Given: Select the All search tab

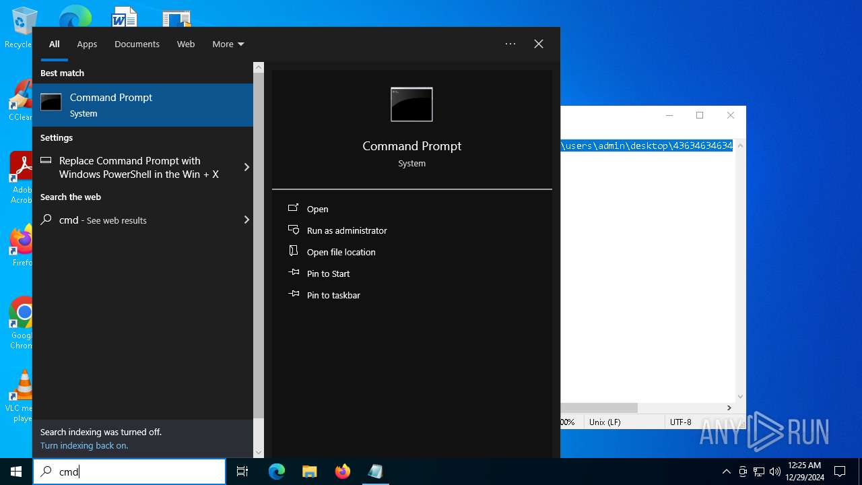Looking at the screenshot, I should 55,44.
